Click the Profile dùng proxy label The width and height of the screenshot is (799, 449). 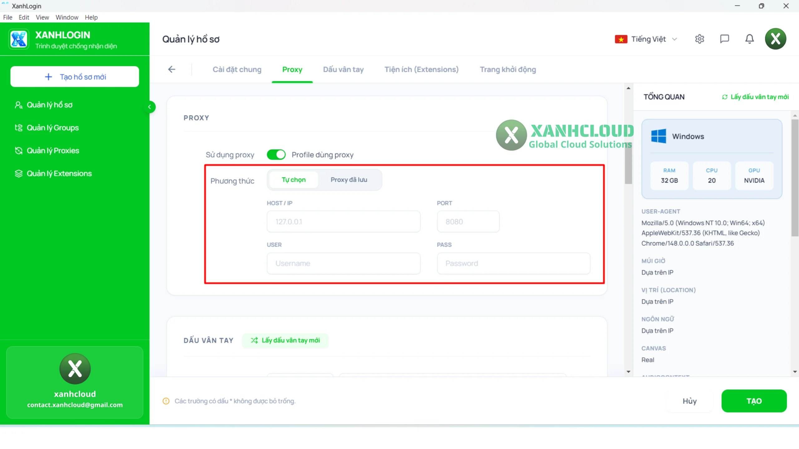click(x=322, y=155)
